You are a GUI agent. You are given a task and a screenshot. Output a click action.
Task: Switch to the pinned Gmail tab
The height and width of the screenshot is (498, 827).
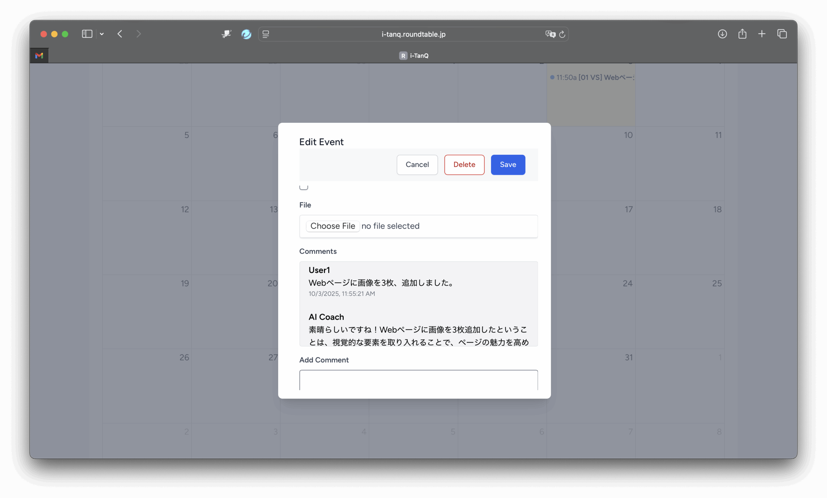tap(39, 55)
